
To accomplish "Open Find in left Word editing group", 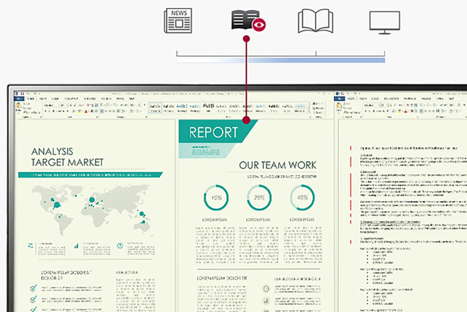I will [319, 104].
